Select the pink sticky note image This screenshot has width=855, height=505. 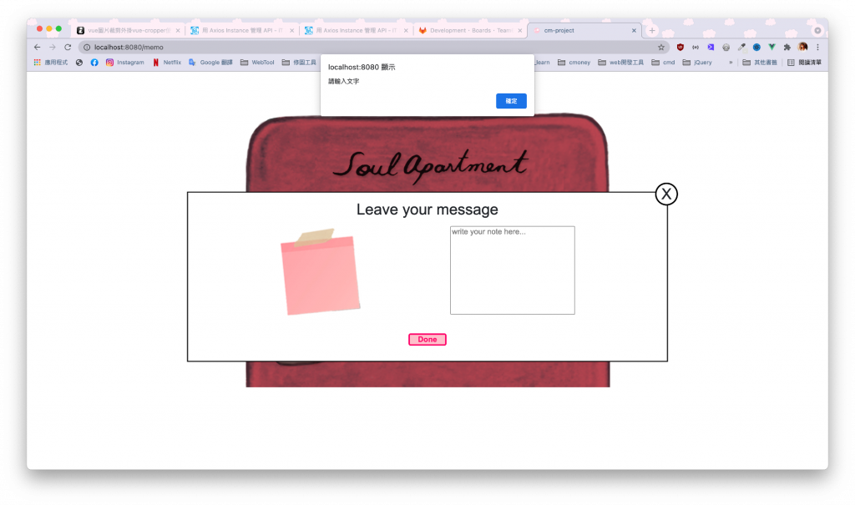320,271
